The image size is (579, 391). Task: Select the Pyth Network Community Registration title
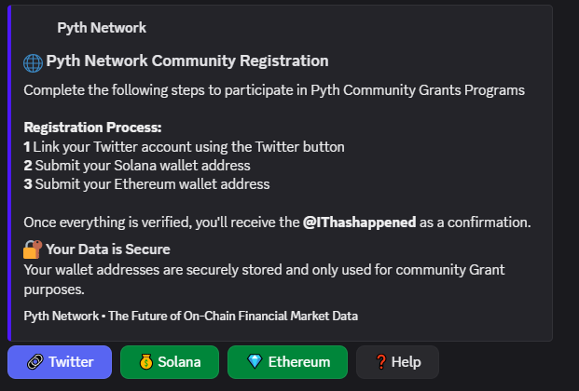point(186,61)
